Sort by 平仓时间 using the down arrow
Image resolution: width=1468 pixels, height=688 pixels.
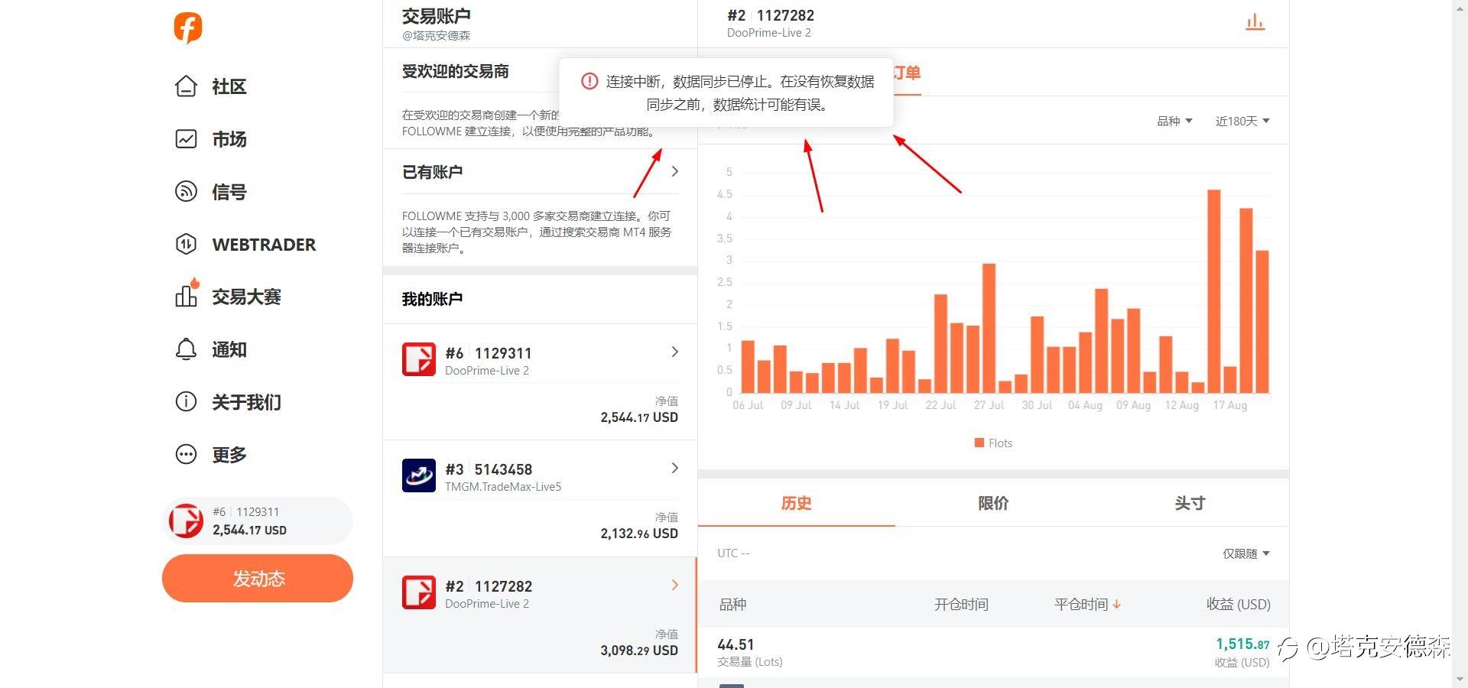pyautogui.click(x=1117, y=605)
